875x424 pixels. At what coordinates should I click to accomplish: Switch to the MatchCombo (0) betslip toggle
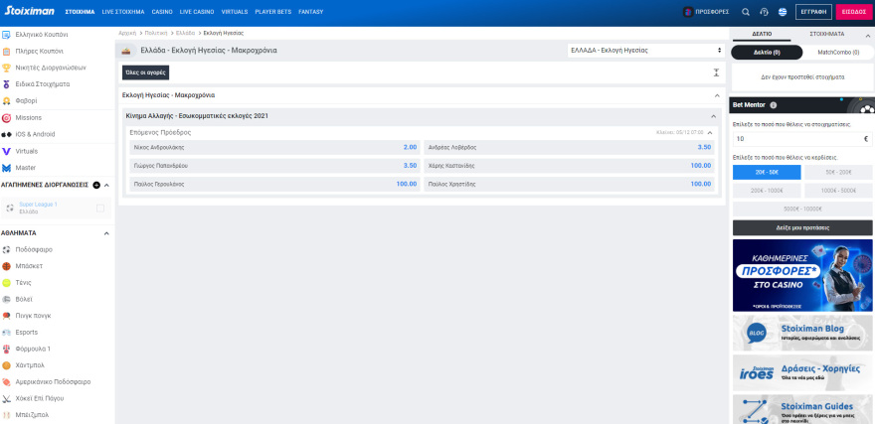point(838,52)
